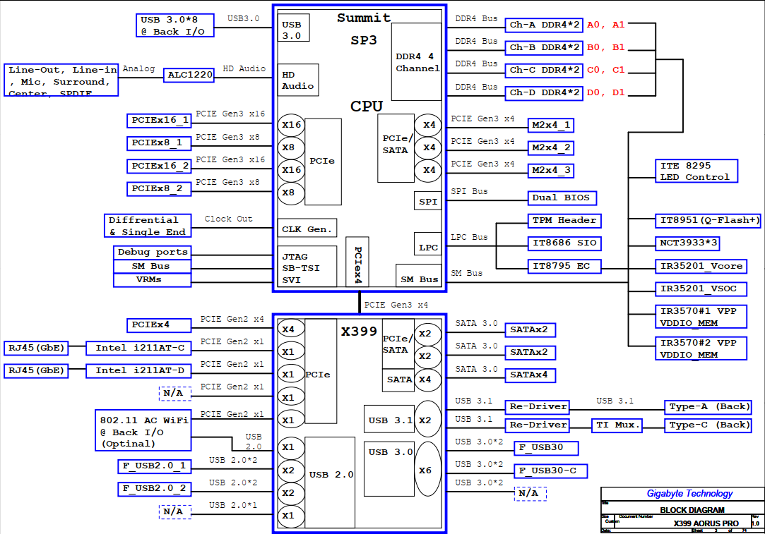Select the PCIEx16_2 slot box

click(159, 166)
